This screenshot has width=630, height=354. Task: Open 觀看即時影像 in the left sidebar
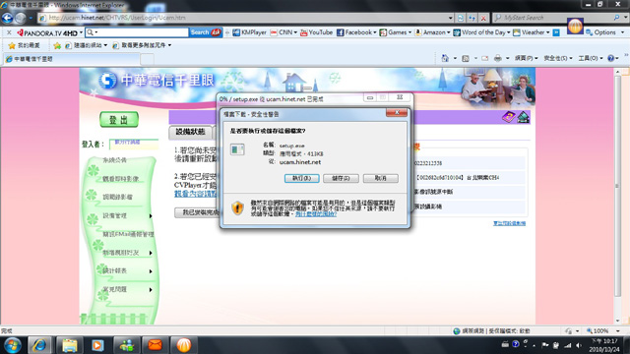pos(120,179)
